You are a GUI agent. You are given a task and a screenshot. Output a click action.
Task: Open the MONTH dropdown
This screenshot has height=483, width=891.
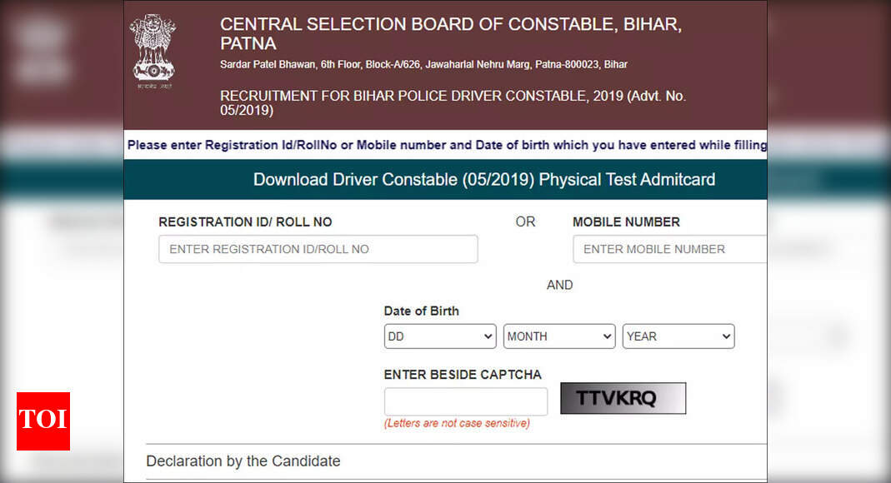(559, 336)
